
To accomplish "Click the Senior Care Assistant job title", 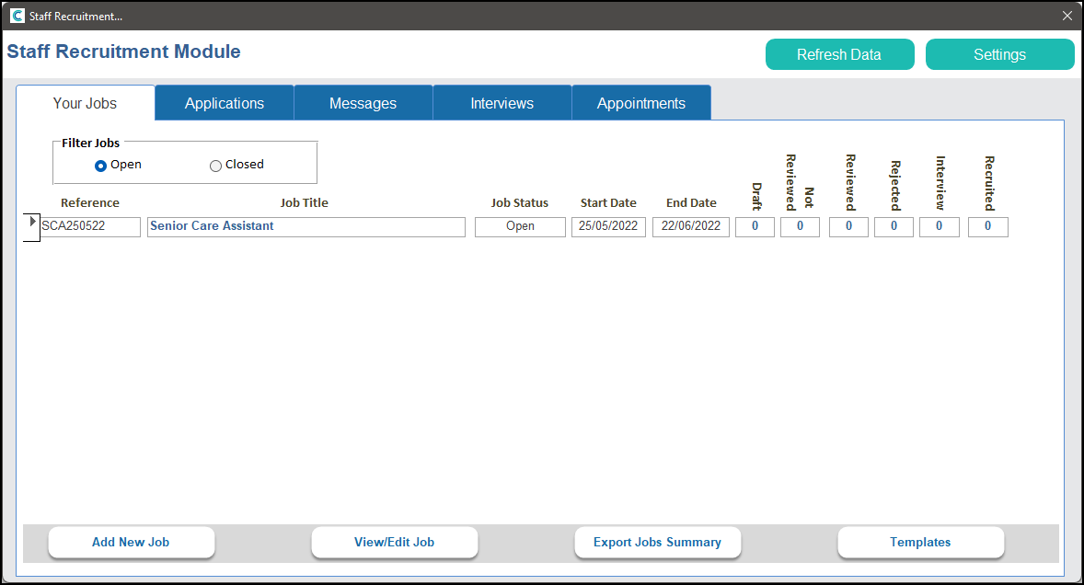I will pyautogui.click(x=306, y=226).
